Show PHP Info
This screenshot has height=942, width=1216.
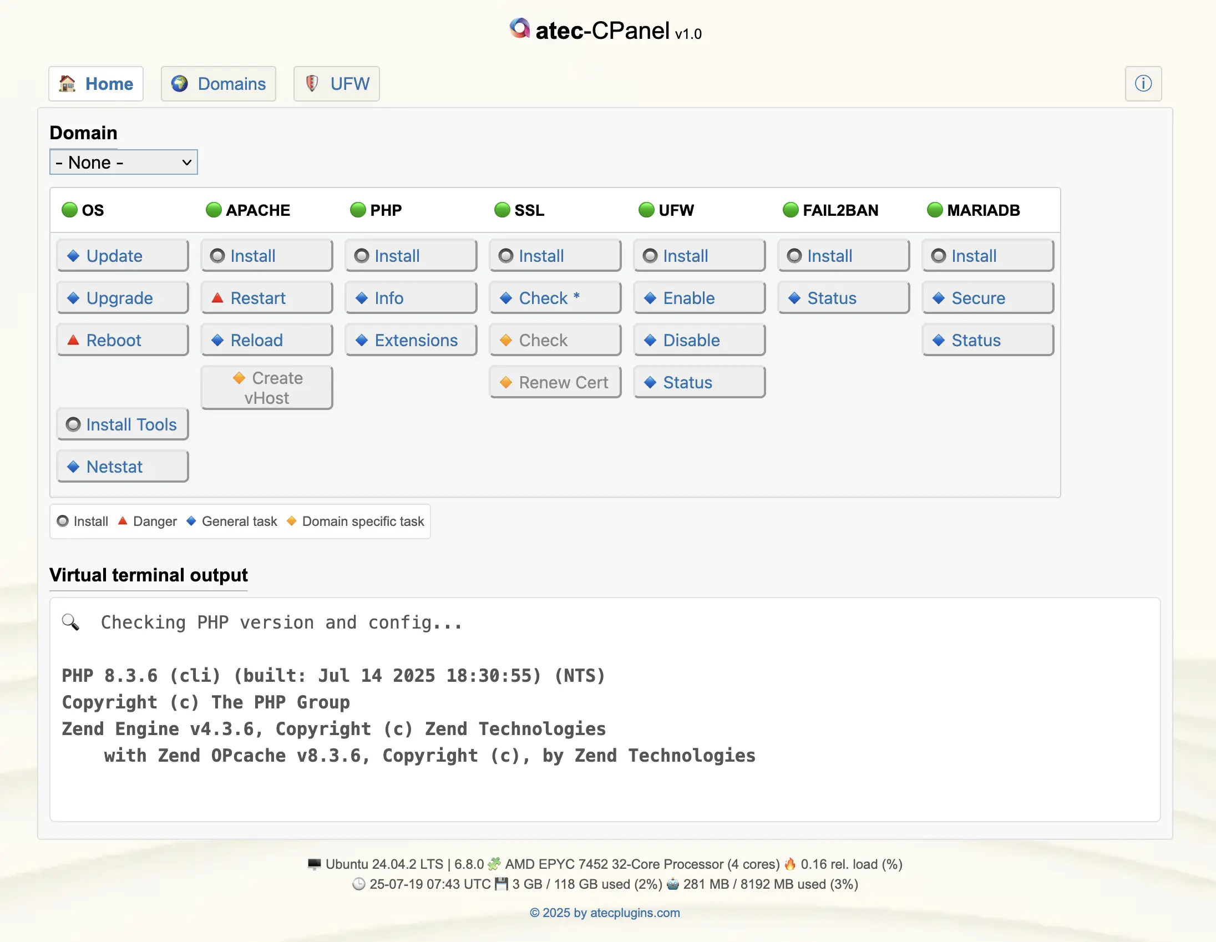(x=411, y=298)
